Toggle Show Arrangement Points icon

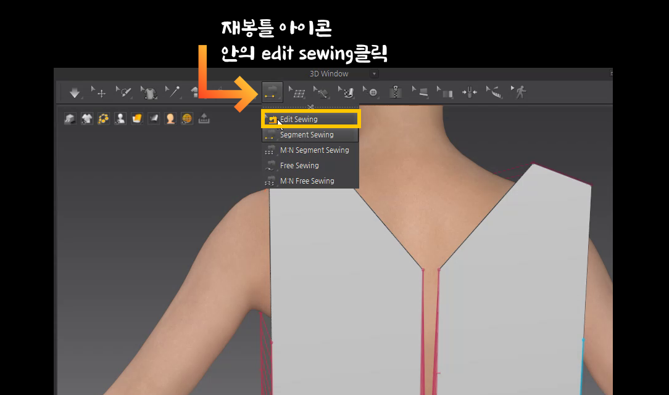(x=103, y=118)
